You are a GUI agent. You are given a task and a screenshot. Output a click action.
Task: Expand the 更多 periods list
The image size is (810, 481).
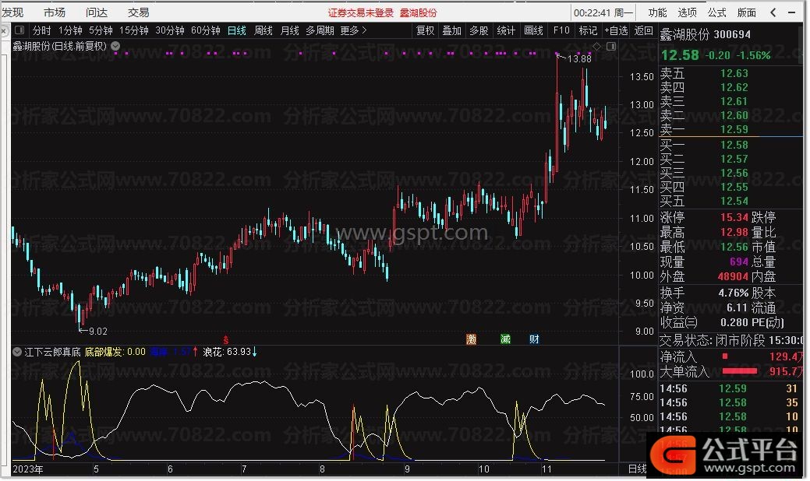coord(353,30)
